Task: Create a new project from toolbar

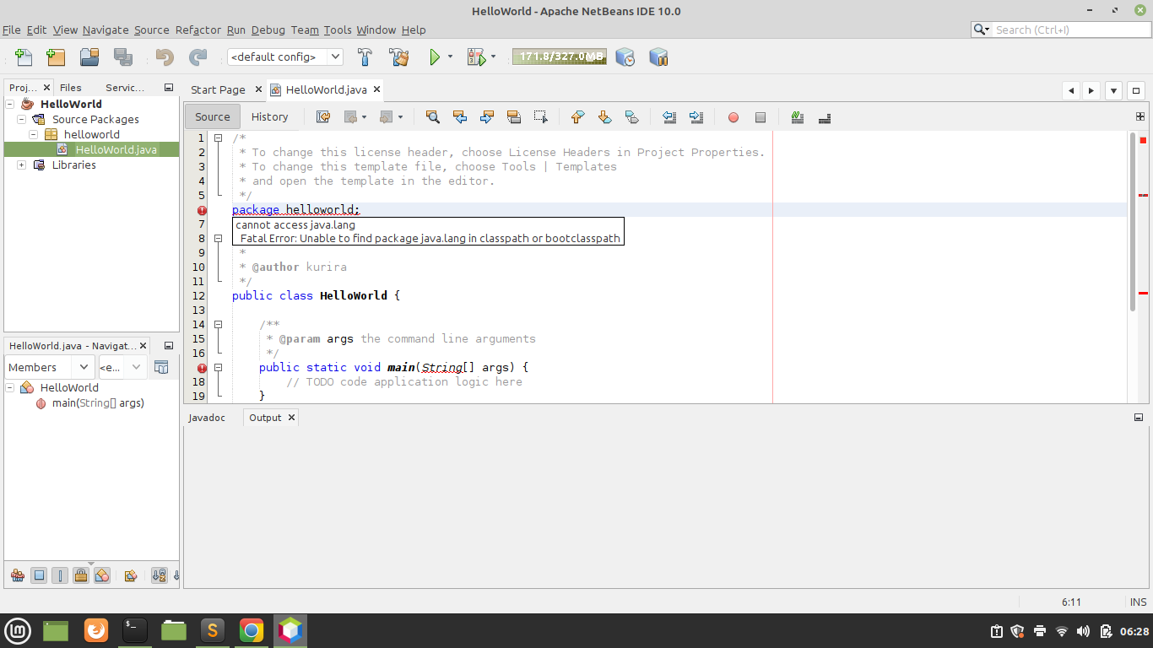Action: [x=56, y=57]
